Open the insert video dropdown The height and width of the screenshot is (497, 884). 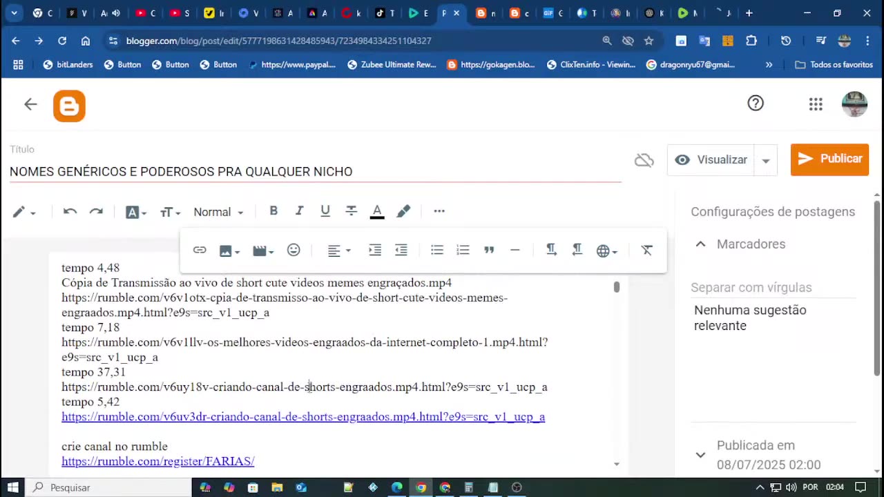coord(263,251)
